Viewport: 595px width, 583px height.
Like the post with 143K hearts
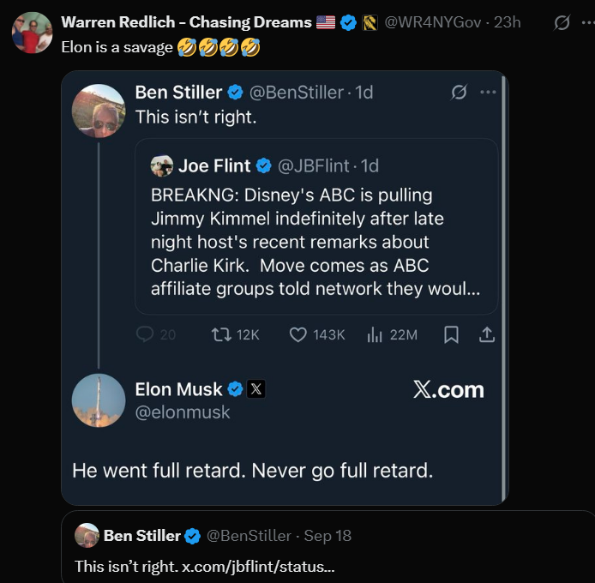(297, 334)
